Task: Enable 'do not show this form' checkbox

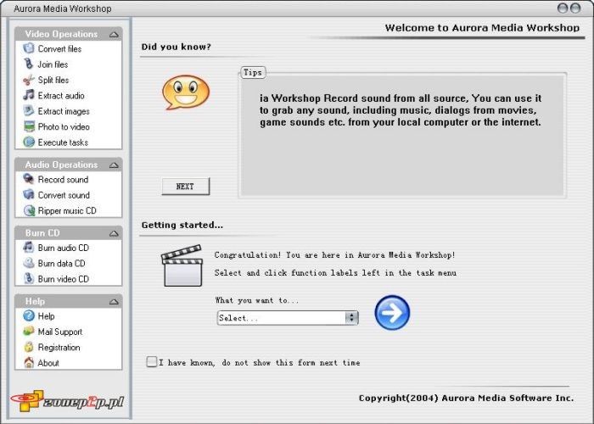Action: pyautogui.click(x=152, y=362)
